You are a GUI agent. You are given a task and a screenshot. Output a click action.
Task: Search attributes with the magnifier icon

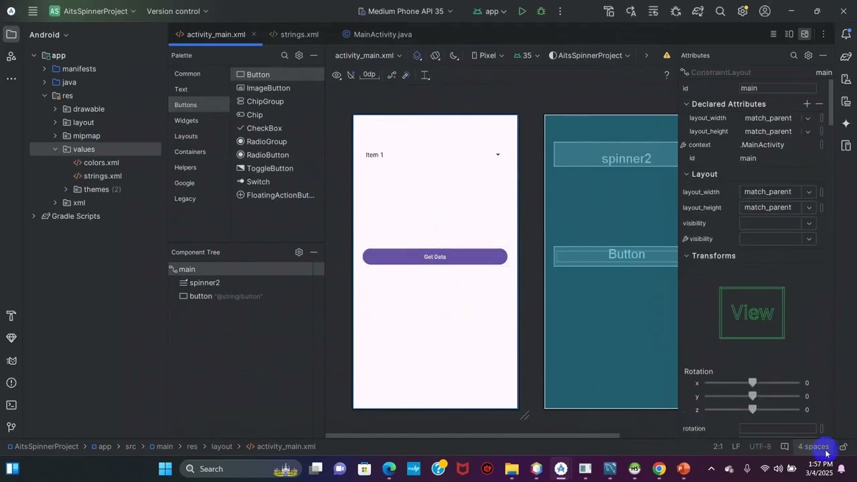794,56
